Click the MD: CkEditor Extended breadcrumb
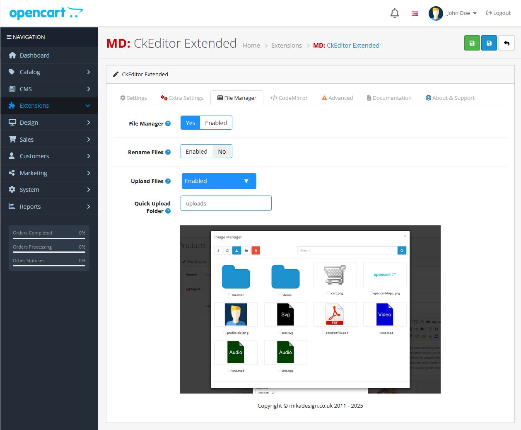The height and width of the screenshot is (430, 521). (x=346, y=45)
